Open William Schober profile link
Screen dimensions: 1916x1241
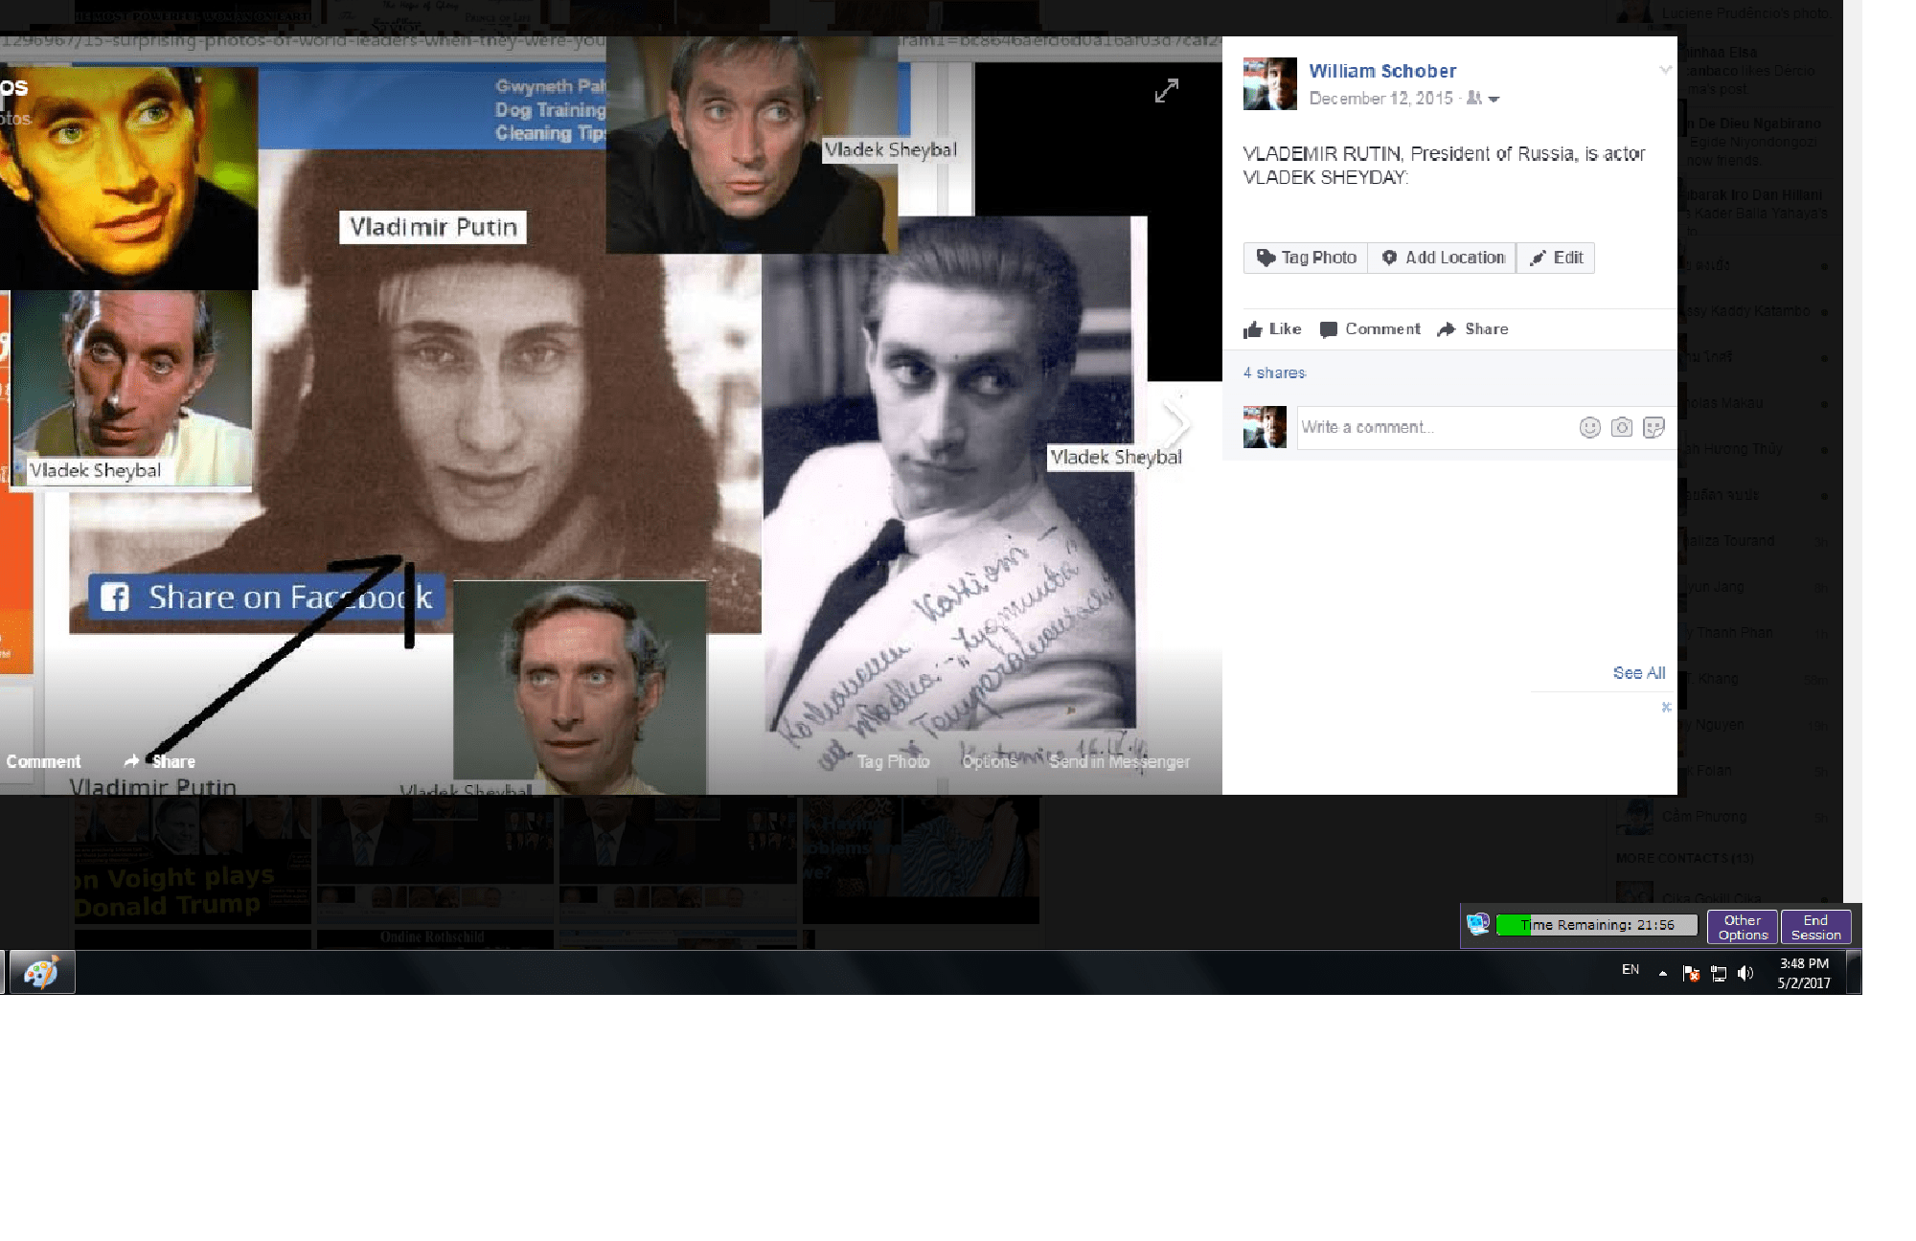[x=1381, y=71]
